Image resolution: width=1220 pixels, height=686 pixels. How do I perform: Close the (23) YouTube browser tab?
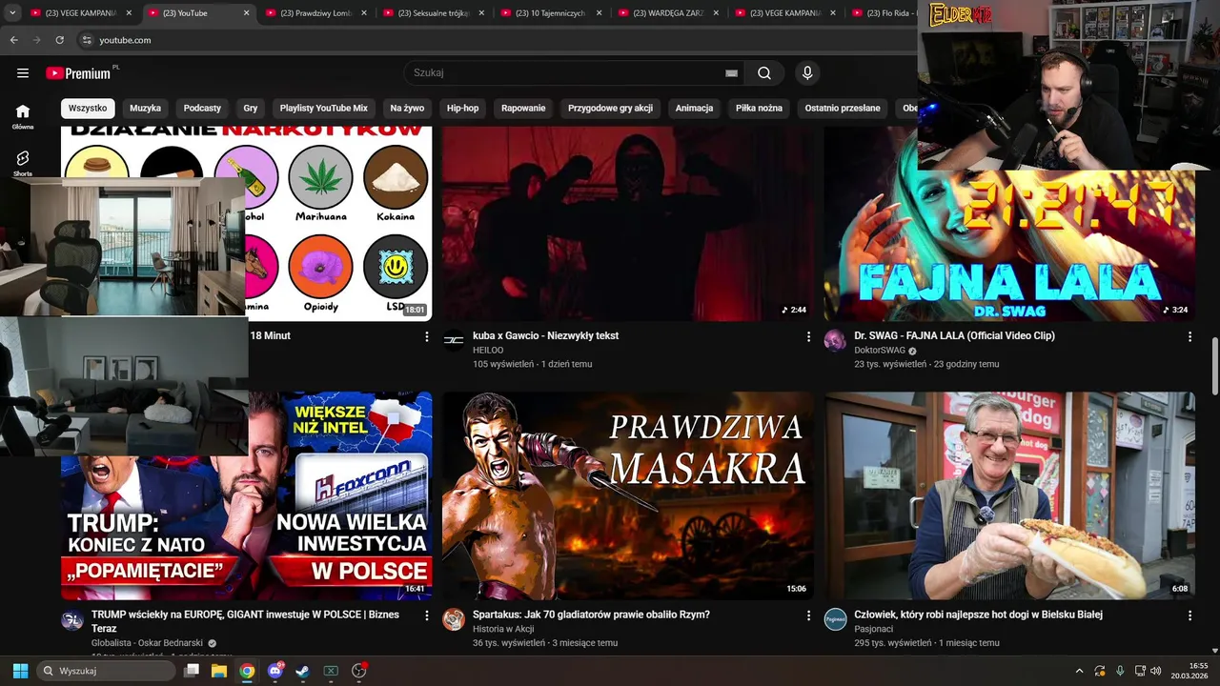click(246, 13)
